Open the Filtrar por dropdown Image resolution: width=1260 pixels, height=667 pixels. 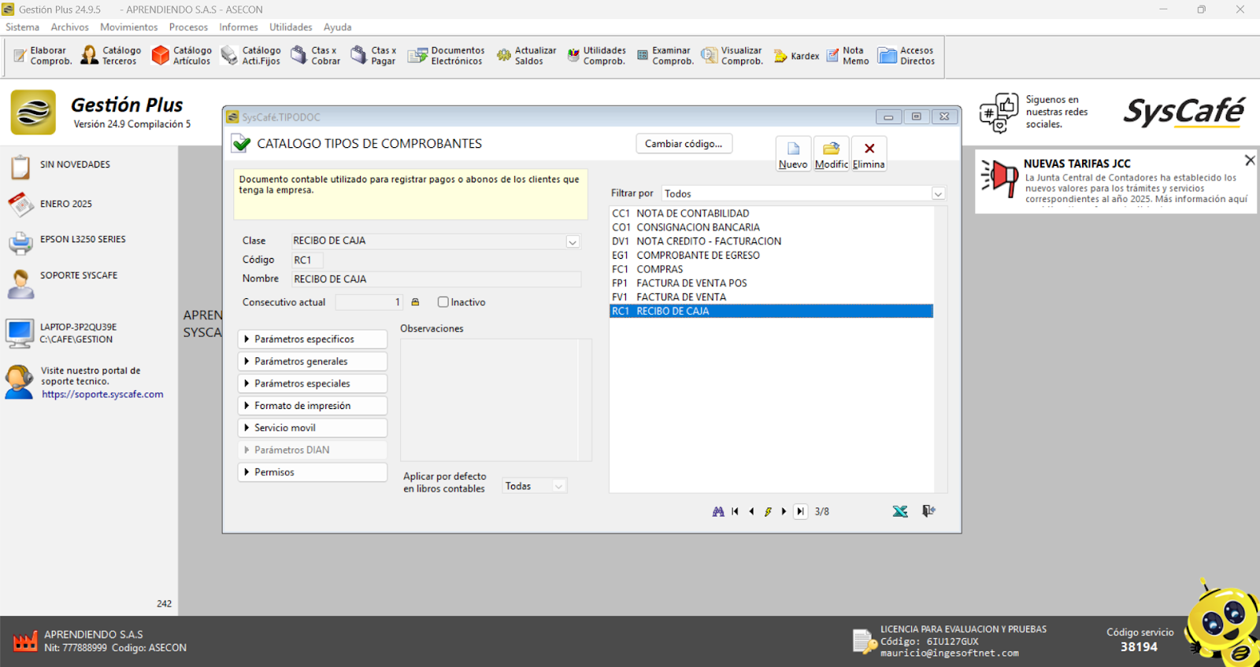tap(938, 193)
